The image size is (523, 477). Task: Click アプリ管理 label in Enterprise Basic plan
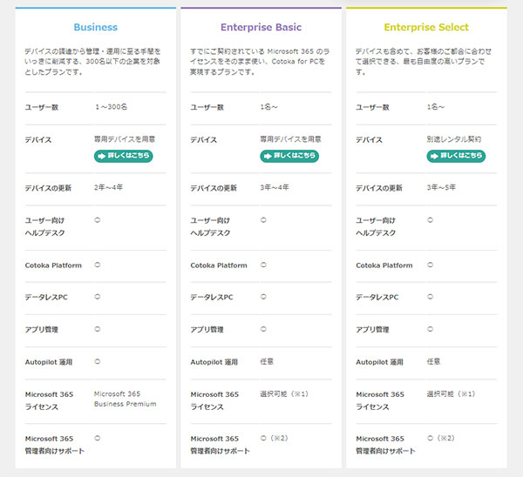pos(207,329)
